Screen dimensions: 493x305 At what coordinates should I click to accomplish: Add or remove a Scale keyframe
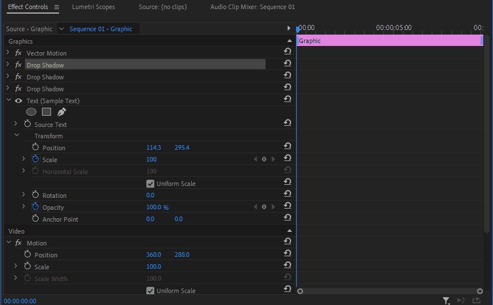point(264,159)
